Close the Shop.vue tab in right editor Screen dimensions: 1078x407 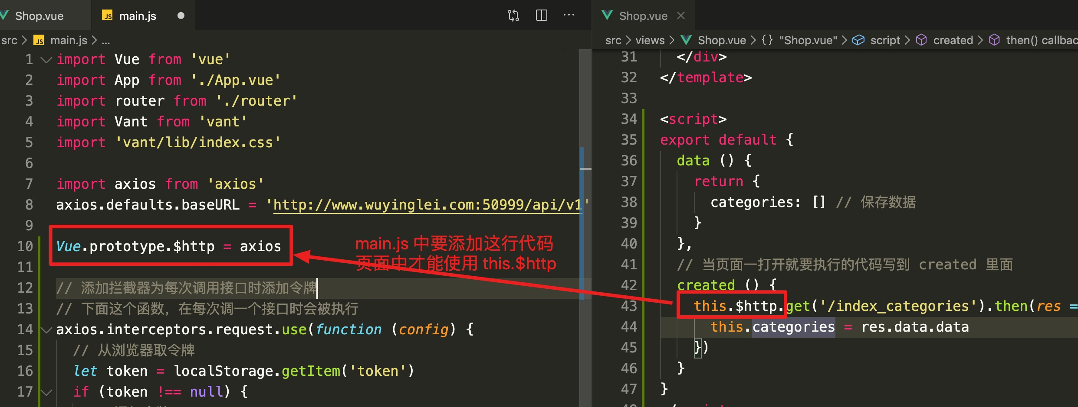(681, 16)
